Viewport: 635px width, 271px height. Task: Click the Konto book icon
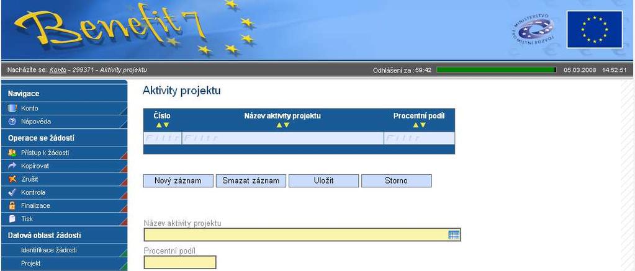pyautogui.click(x=12, y=109)
